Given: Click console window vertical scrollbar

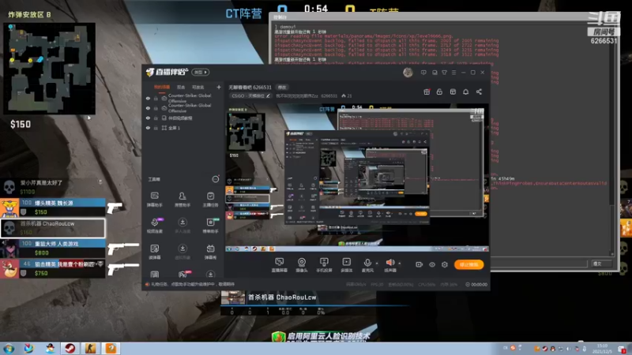Looking at the screenshot, I should [613, 141].
